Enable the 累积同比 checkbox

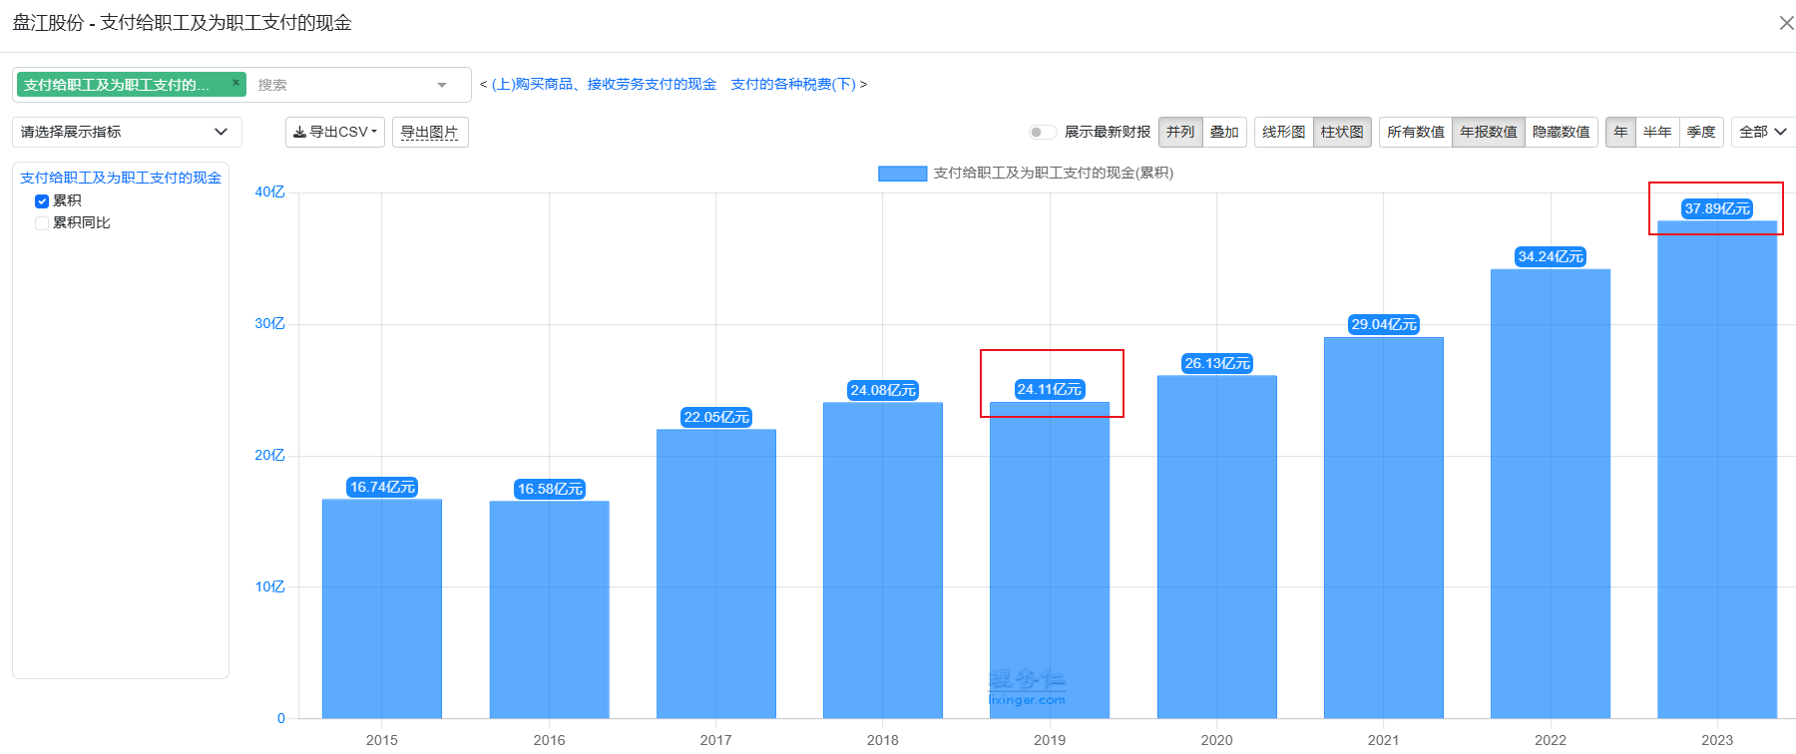42,223
